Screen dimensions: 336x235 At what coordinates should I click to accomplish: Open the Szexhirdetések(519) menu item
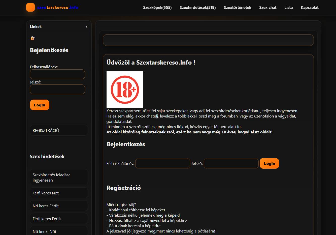pyautogui.click(x=198, y=8)
